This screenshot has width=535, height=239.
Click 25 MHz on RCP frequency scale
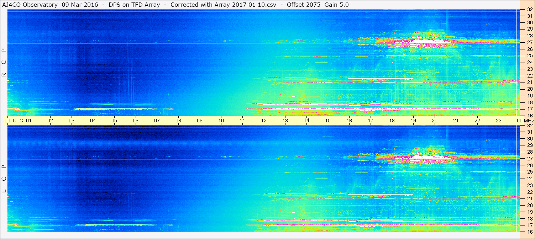pyautogui.click(x=530, y=55)
